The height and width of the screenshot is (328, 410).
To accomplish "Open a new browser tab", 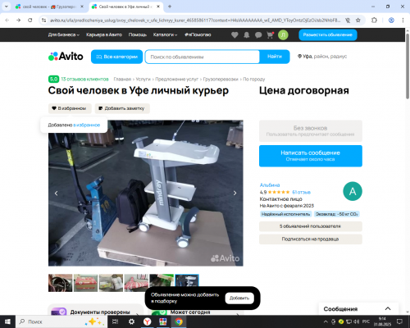I will (170, 7).
